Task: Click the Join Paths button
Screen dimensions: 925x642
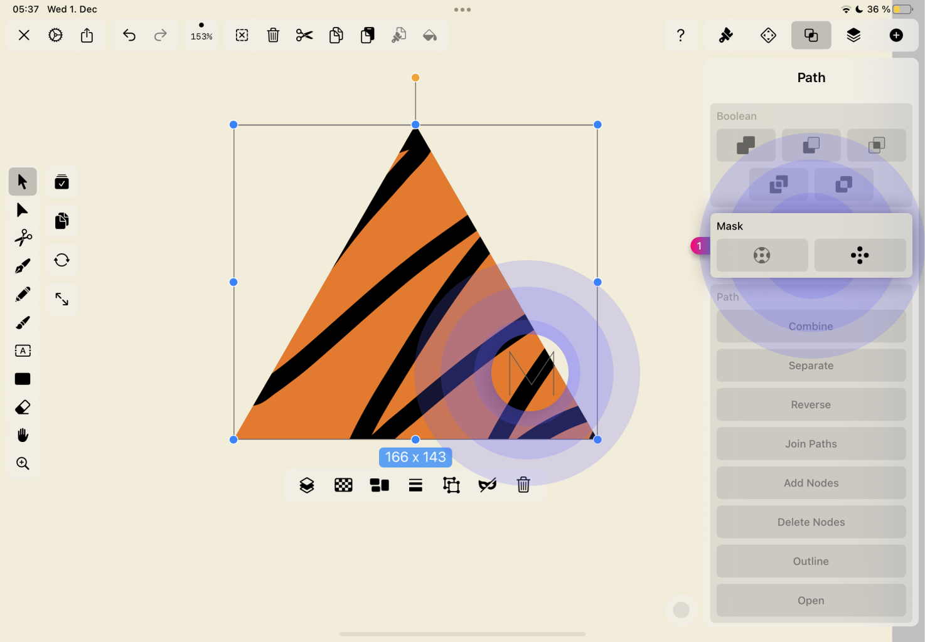Action: click(x=811, y=444)
